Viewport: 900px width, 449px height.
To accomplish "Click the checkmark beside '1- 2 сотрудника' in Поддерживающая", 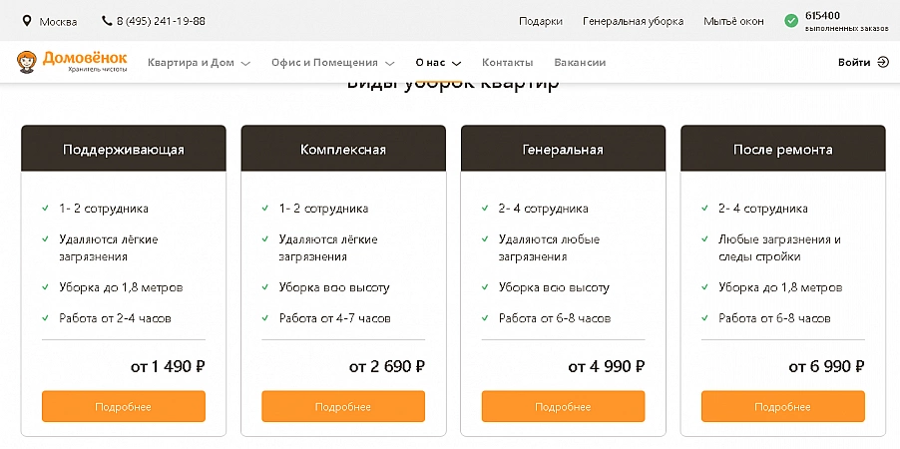I will click(x=46, y=209).
